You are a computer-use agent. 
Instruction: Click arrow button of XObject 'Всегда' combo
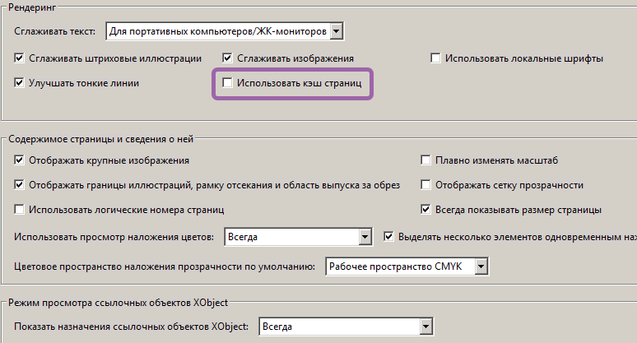click(425, 327)
